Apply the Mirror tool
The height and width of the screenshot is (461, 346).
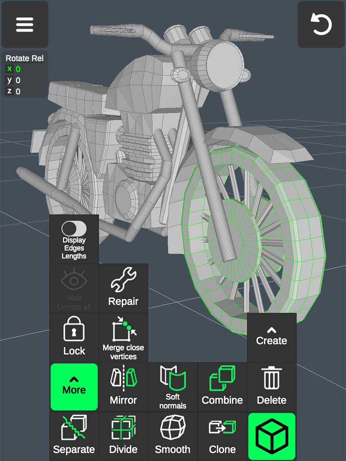pos(123,387)
